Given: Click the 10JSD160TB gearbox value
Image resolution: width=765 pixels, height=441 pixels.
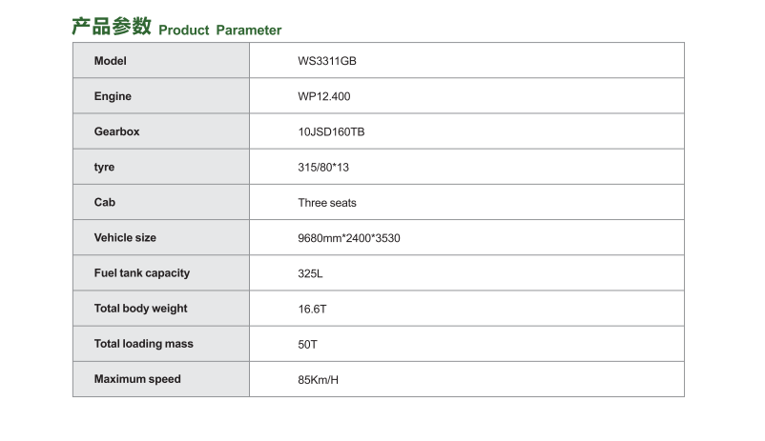Looking at the screenshot, I should [x=331, y=132].
